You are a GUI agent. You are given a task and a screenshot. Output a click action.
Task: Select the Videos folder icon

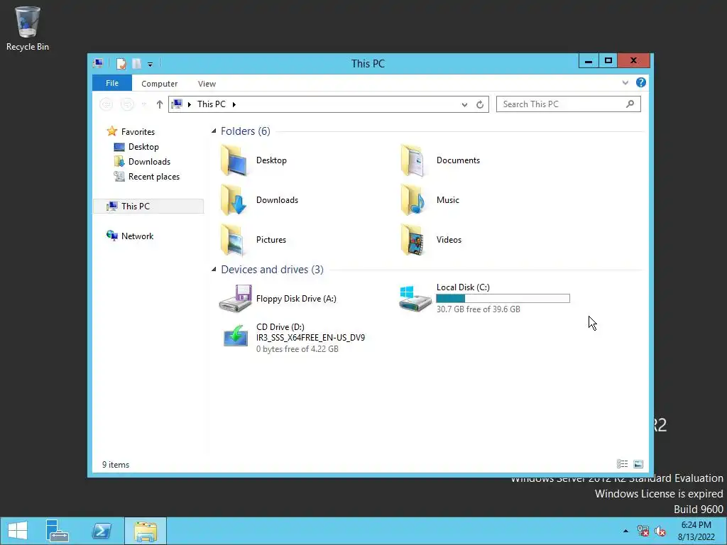[x=412, y=240]
